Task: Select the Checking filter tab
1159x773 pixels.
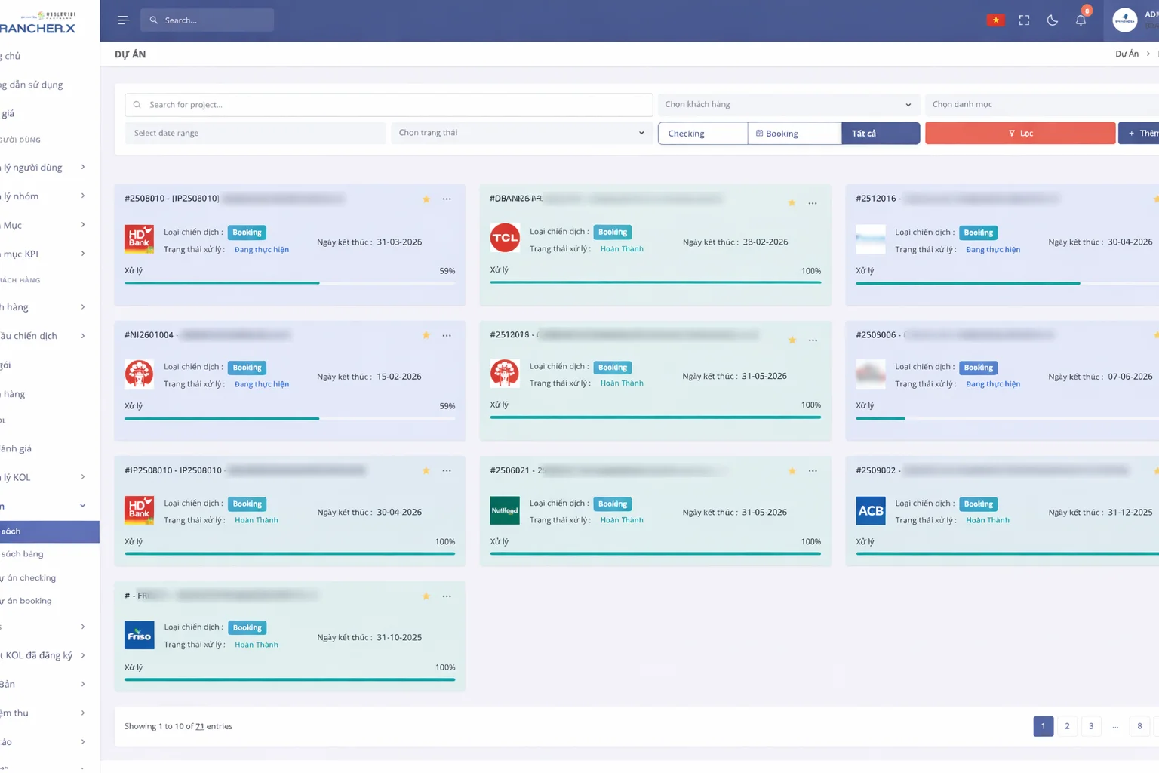Action: (x=702, y=134)
